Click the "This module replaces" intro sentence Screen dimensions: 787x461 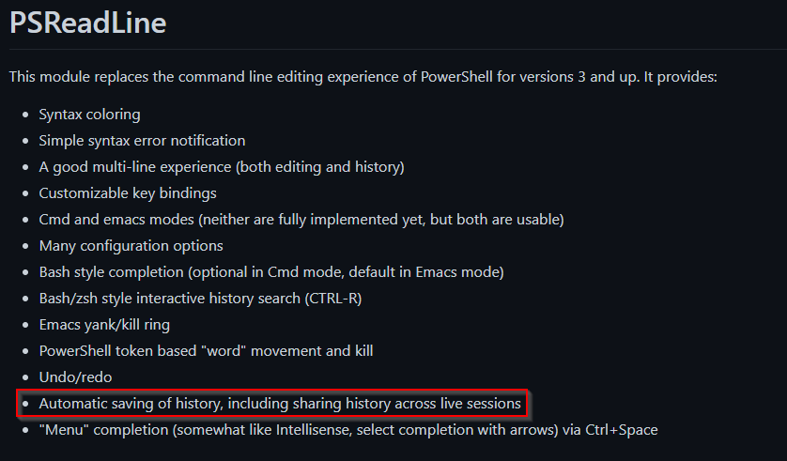[x=363, y=76]
